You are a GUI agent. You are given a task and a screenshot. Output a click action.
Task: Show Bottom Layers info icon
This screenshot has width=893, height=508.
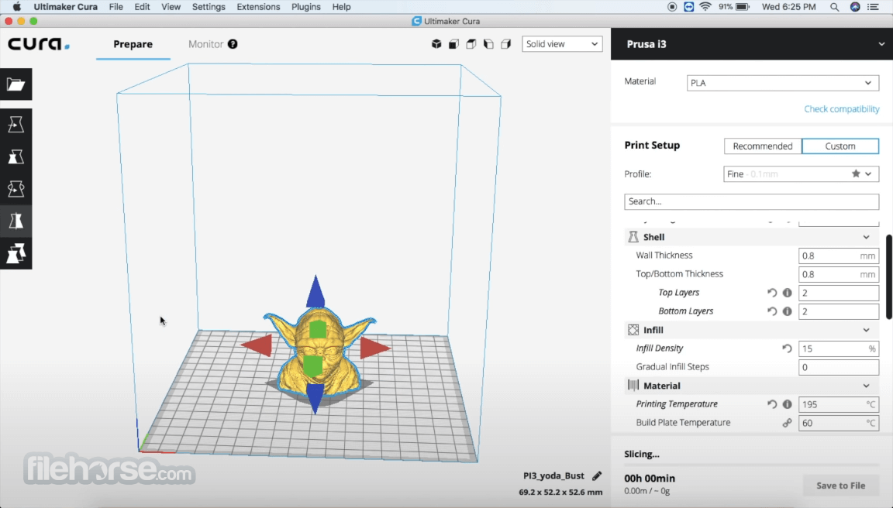coord(787,311)
